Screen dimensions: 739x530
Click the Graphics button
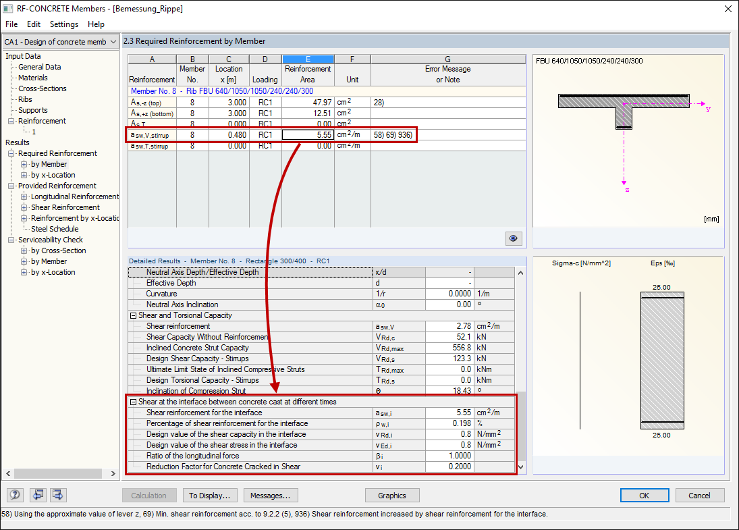tap(392, 495)
